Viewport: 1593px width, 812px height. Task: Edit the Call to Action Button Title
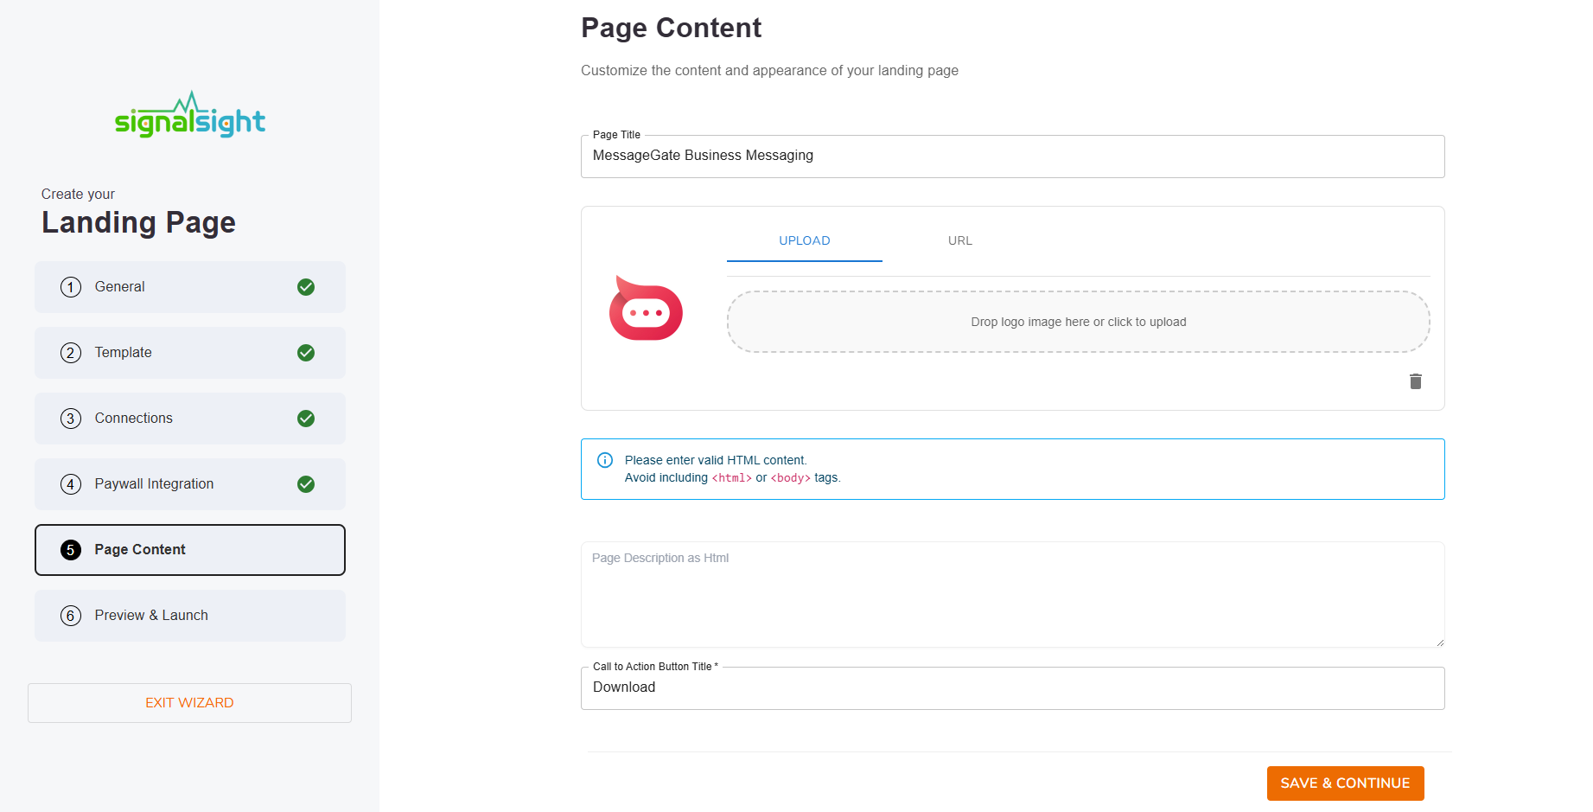coord(1011,687)
